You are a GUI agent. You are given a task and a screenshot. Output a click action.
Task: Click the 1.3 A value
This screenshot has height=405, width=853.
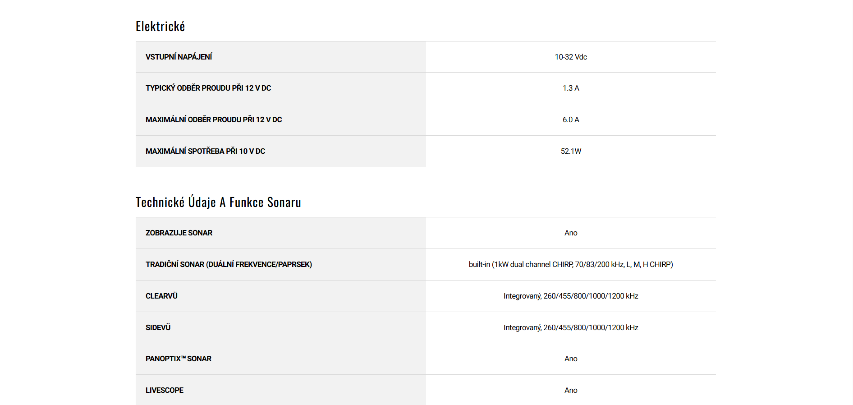coord(570,88)
